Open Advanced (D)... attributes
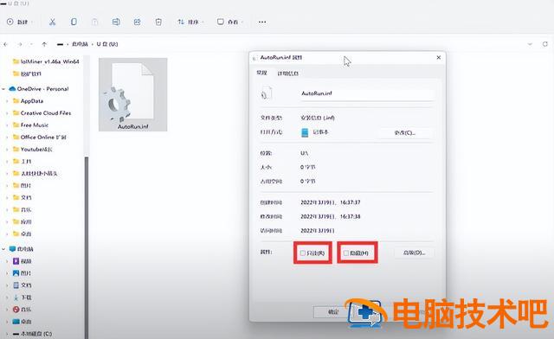The height and width of the screenshot is (339, 554). [x=414, y=253]
